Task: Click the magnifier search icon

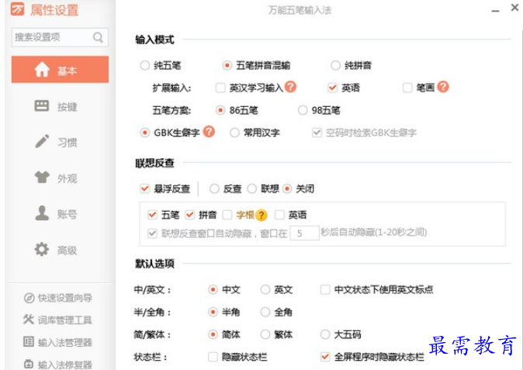Action: pos(98,37)
